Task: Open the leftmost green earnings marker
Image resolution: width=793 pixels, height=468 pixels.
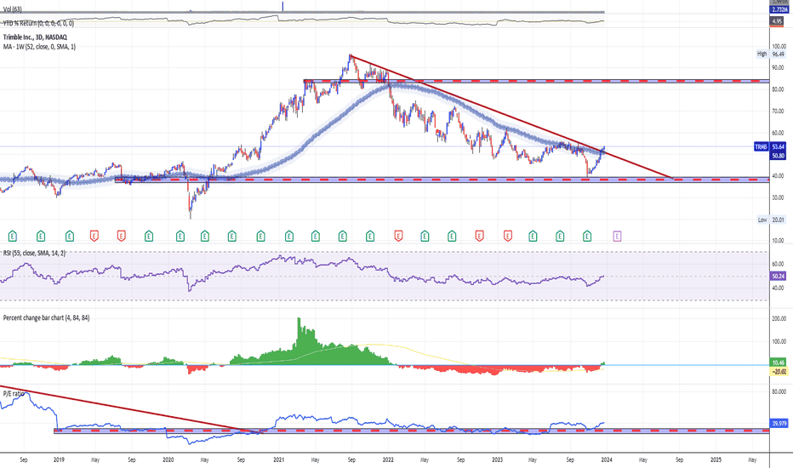Action: tap(13, 236)
